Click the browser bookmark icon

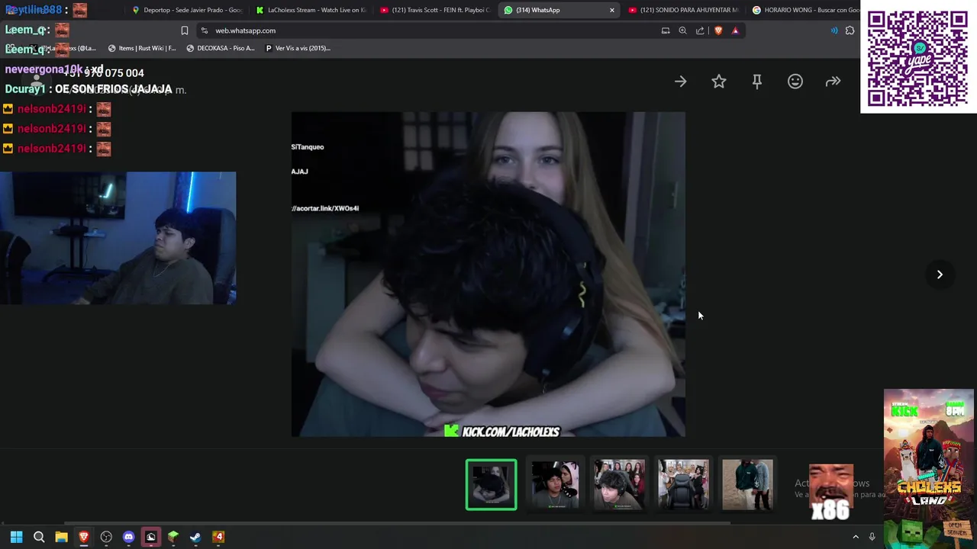(x=184, y=30)
